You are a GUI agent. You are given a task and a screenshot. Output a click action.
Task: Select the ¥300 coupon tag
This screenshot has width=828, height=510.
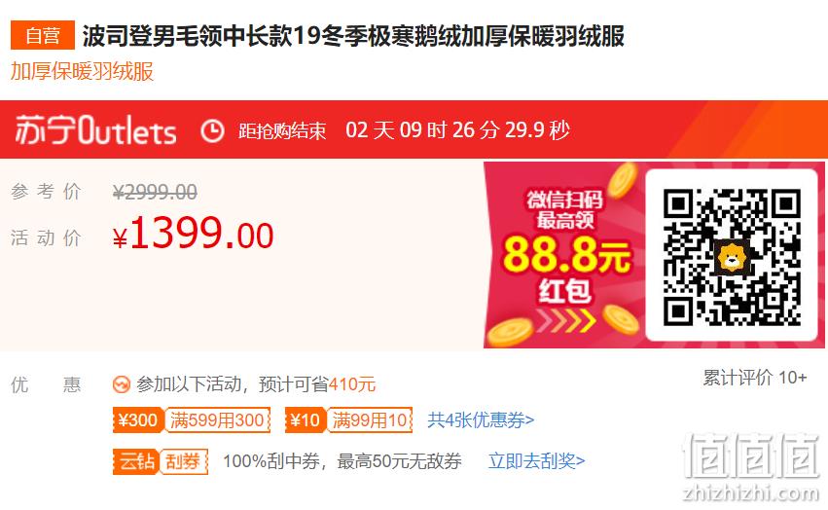point(138,420)
